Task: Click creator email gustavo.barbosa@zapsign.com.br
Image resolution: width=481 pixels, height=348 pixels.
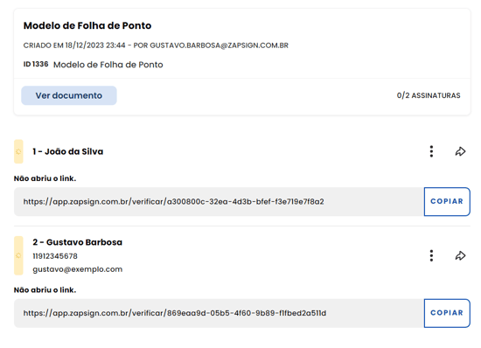Action: tap(219, 45)
